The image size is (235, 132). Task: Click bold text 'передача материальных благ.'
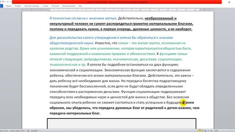(x=75, y=113)
